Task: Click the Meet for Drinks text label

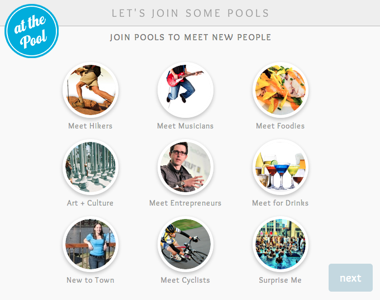Action: tap(281, 203)
